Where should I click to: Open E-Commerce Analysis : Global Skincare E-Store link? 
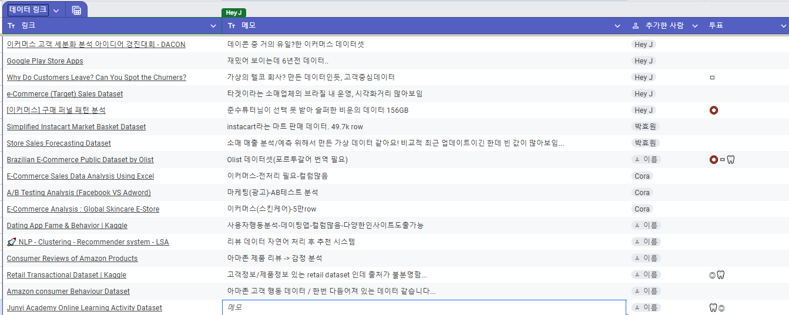click(x=83, y=209)
